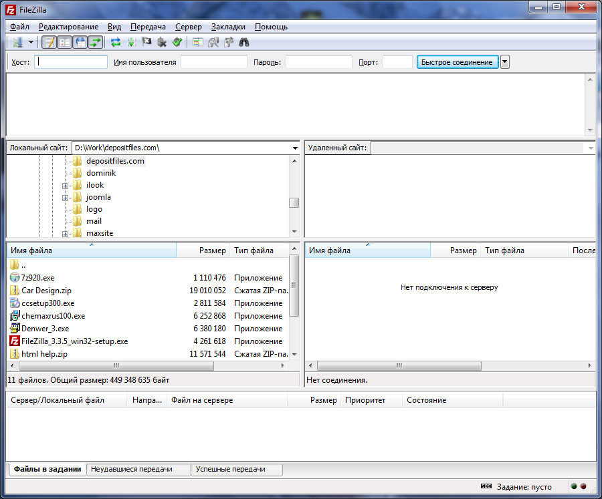Click the Cancel current operation flag icon
The image size is (602, 499).
[146, 42]
